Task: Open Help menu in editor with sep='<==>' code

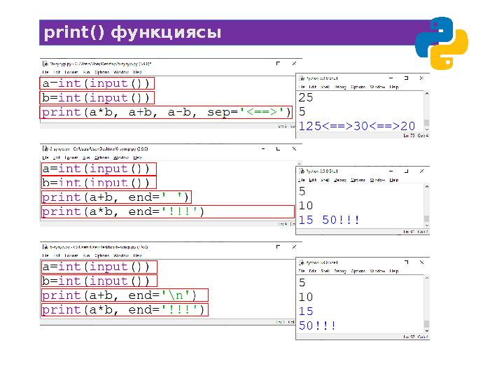Action: 138,72
